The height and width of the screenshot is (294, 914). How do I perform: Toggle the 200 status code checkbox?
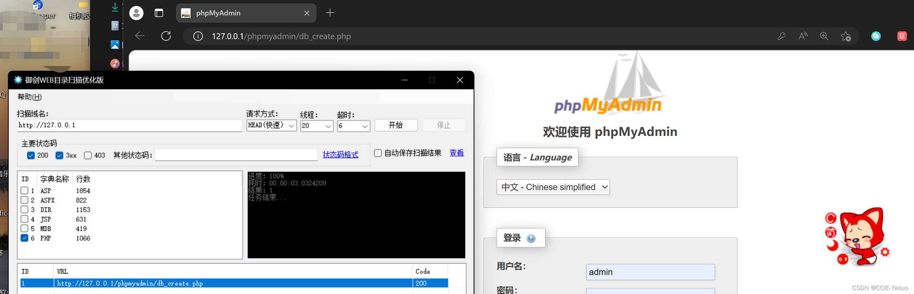click(x=31, y=155)
